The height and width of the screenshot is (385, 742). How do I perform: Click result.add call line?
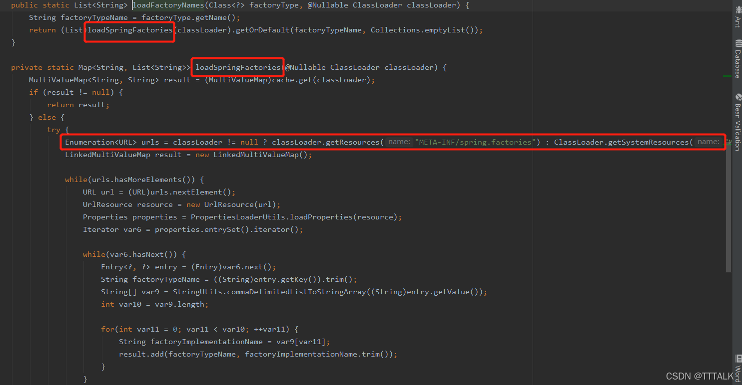click(x=258, y=354)
